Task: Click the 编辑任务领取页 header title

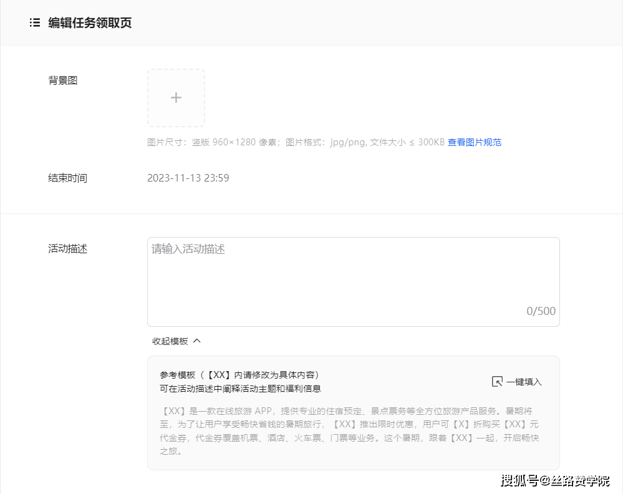Action: pyautogui.click(x=90, y=22)
